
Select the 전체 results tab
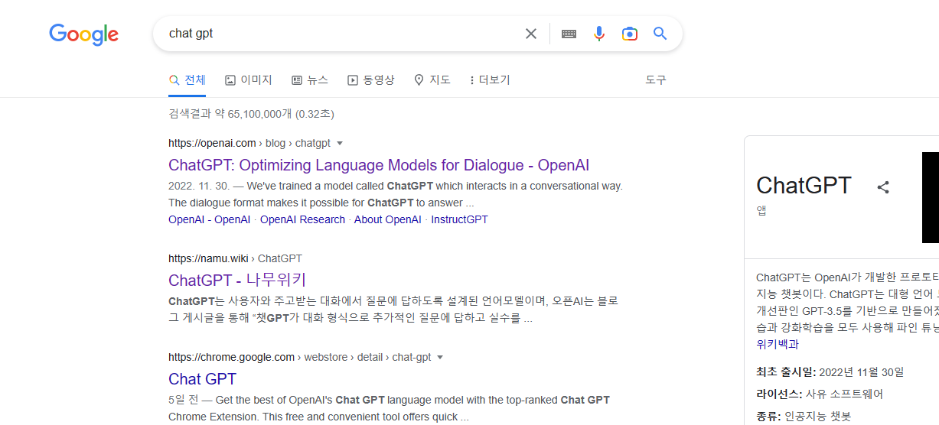[187, 79]
